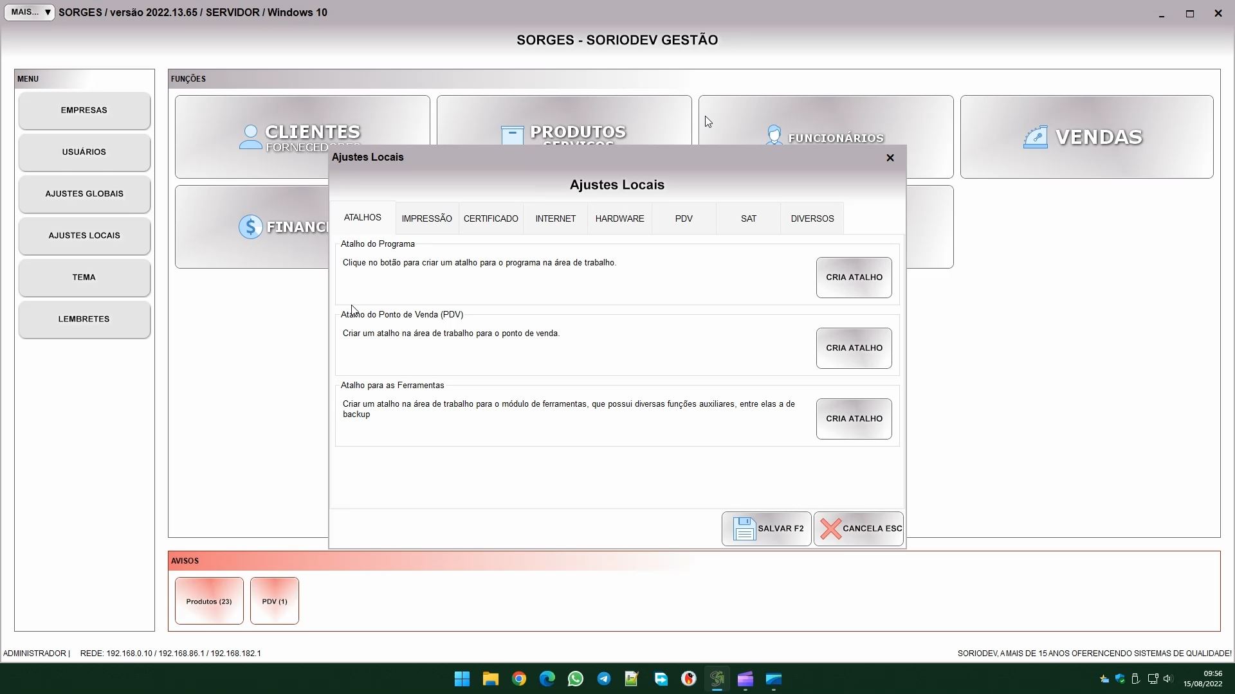Open File Explorer from taskbar
Image resolution: width=1235 pixels, height=694 pixels.
pos(491,679)
